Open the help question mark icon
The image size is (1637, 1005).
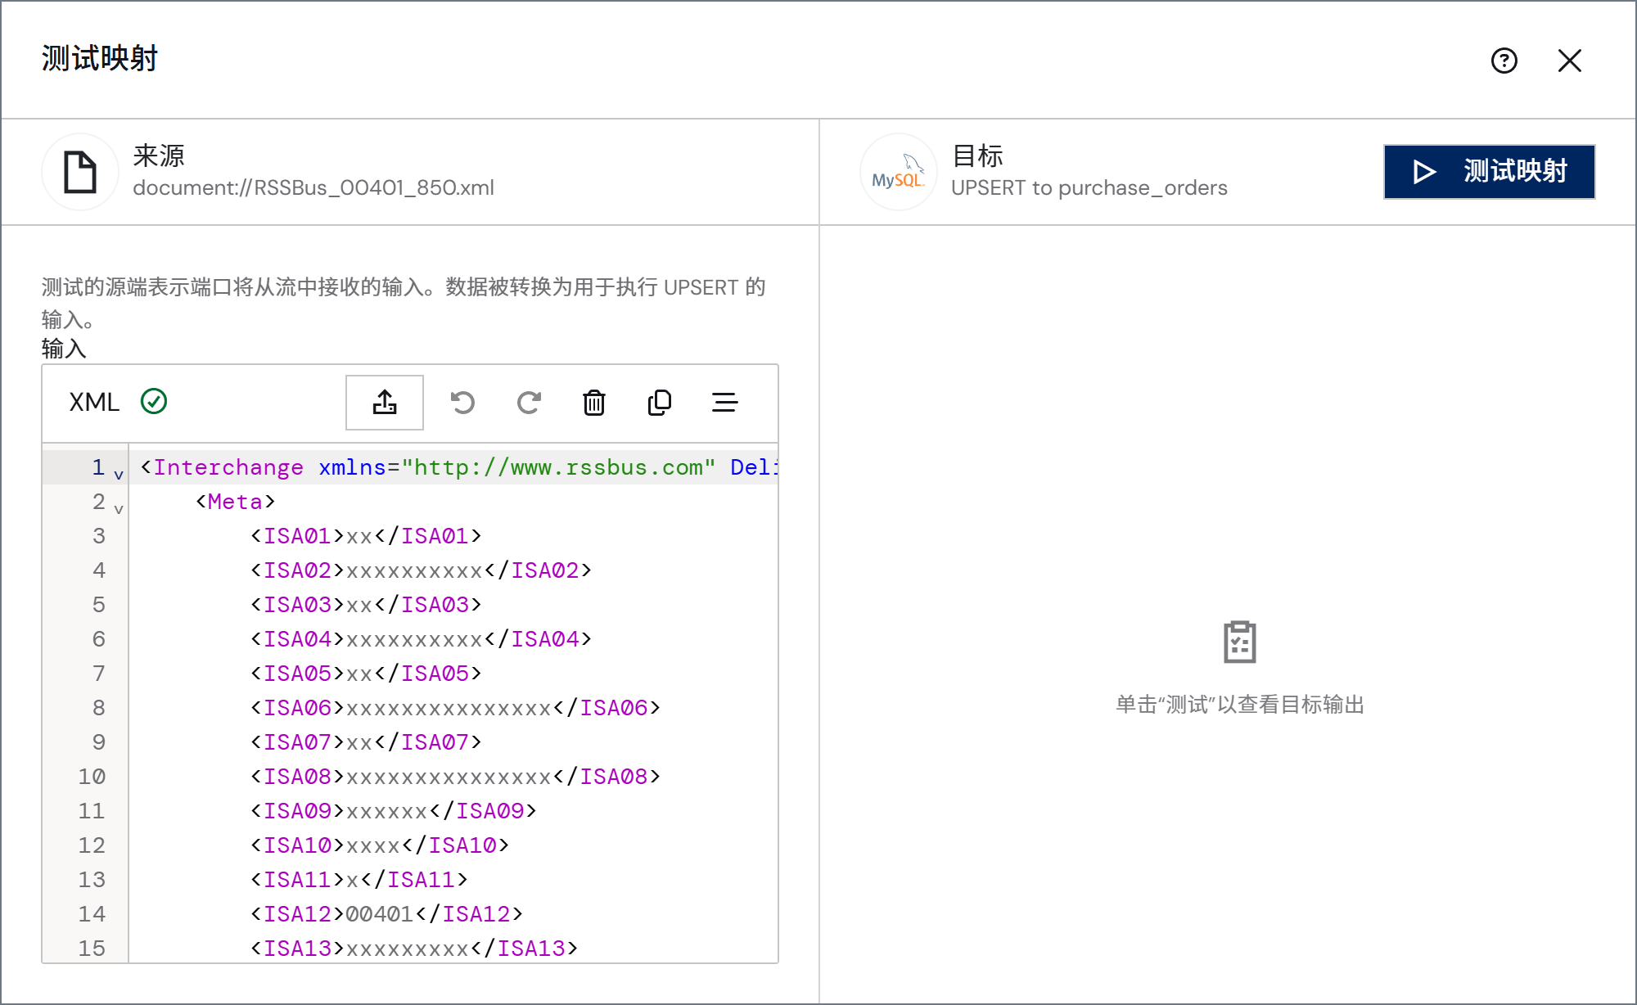(1504, 61)
